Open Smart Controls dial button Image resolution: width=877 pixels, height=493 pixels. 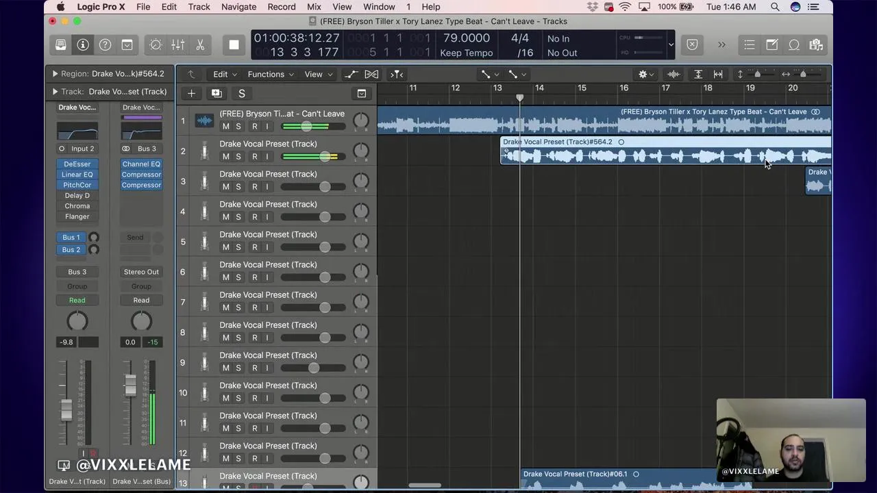[156, 45]
